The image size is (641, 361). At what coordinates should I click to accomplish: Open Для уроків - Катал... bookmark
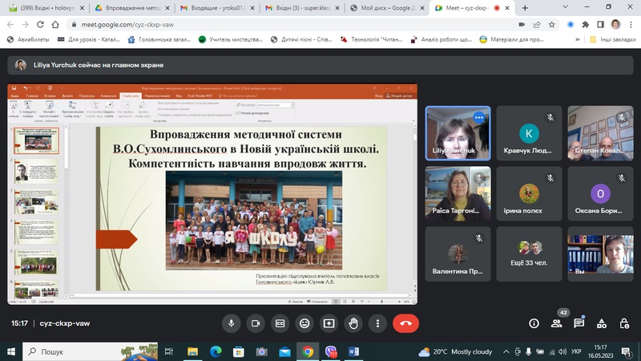point(89,39)
